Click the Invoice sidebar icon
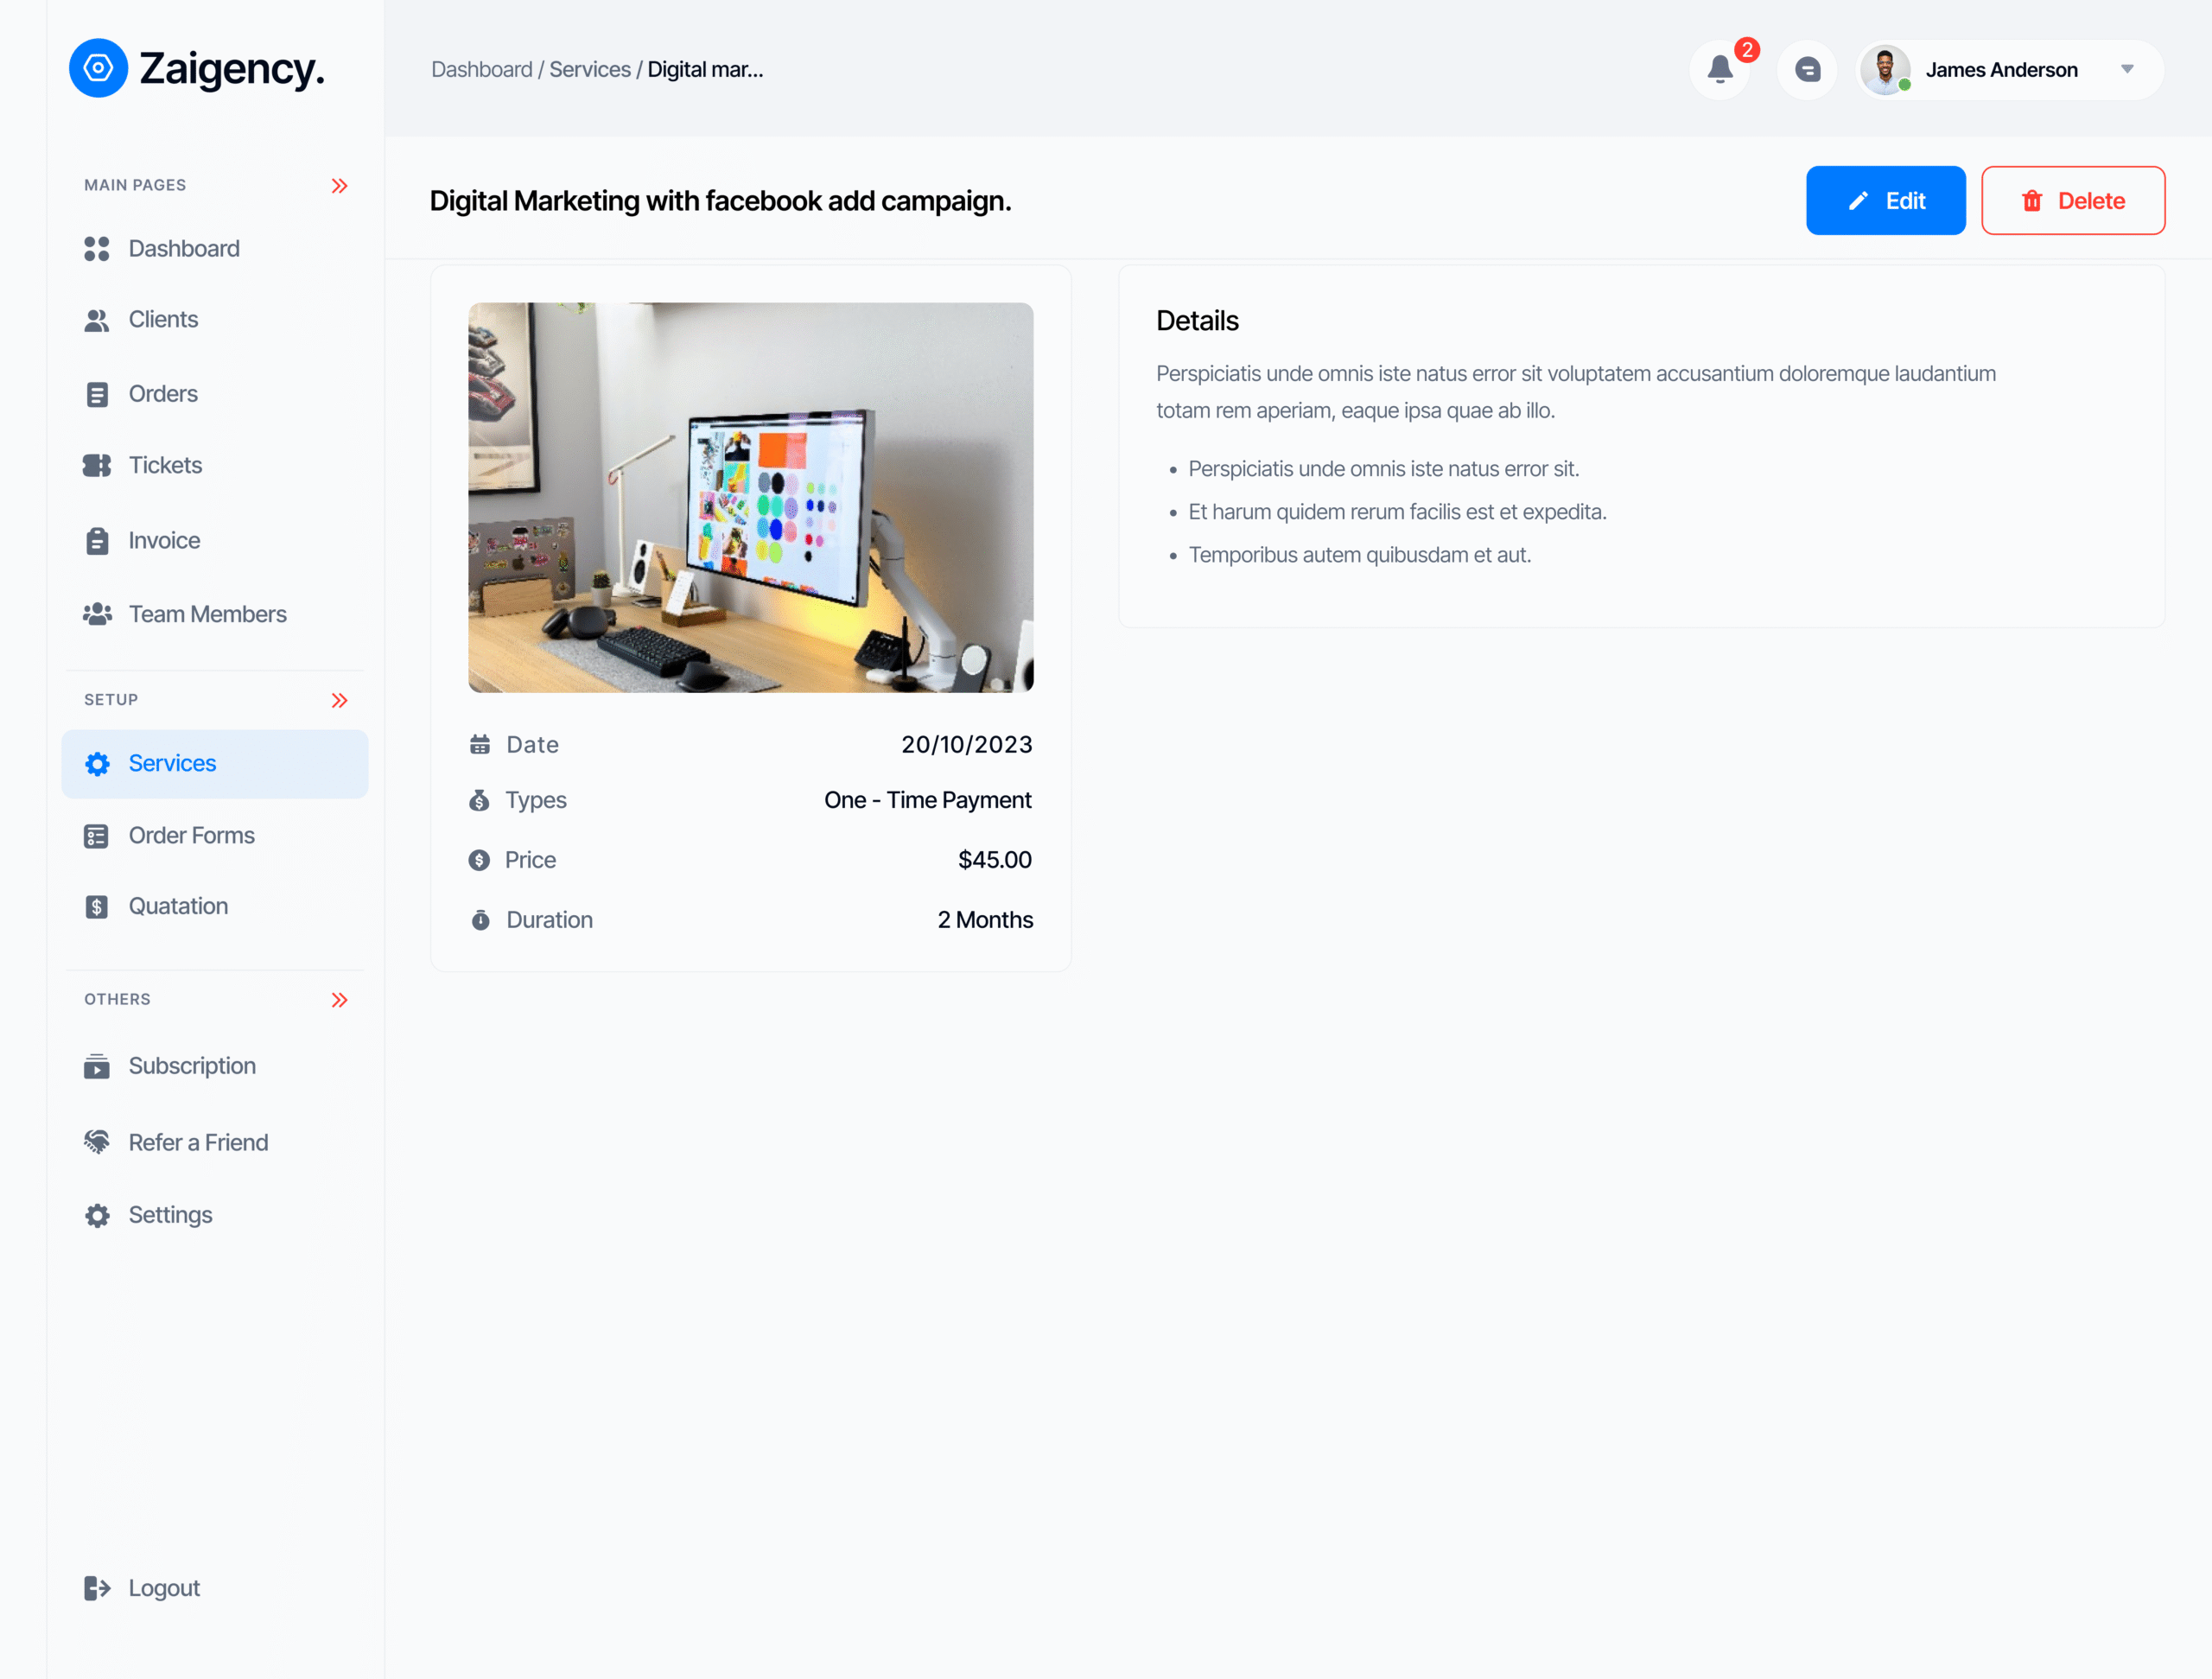Image resolution: width=2212 pixels, height=1679 pixels. [x=97, y=540]
